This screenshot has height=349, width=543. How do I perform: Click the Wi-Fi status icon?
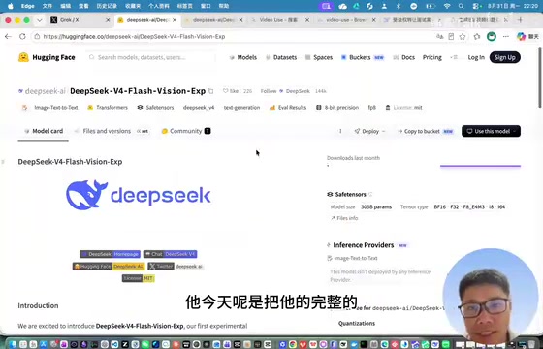click(447, 6)
